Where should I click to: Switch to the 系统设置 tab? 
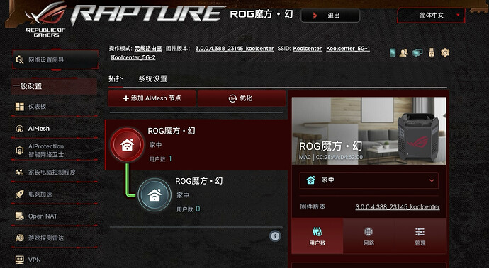pyautogui.click(x=152, y=78)
